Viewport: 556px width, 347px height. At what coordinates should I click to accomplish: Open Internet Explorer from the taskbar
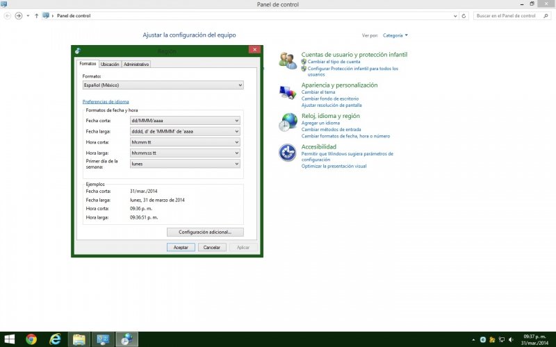[56, 339]
